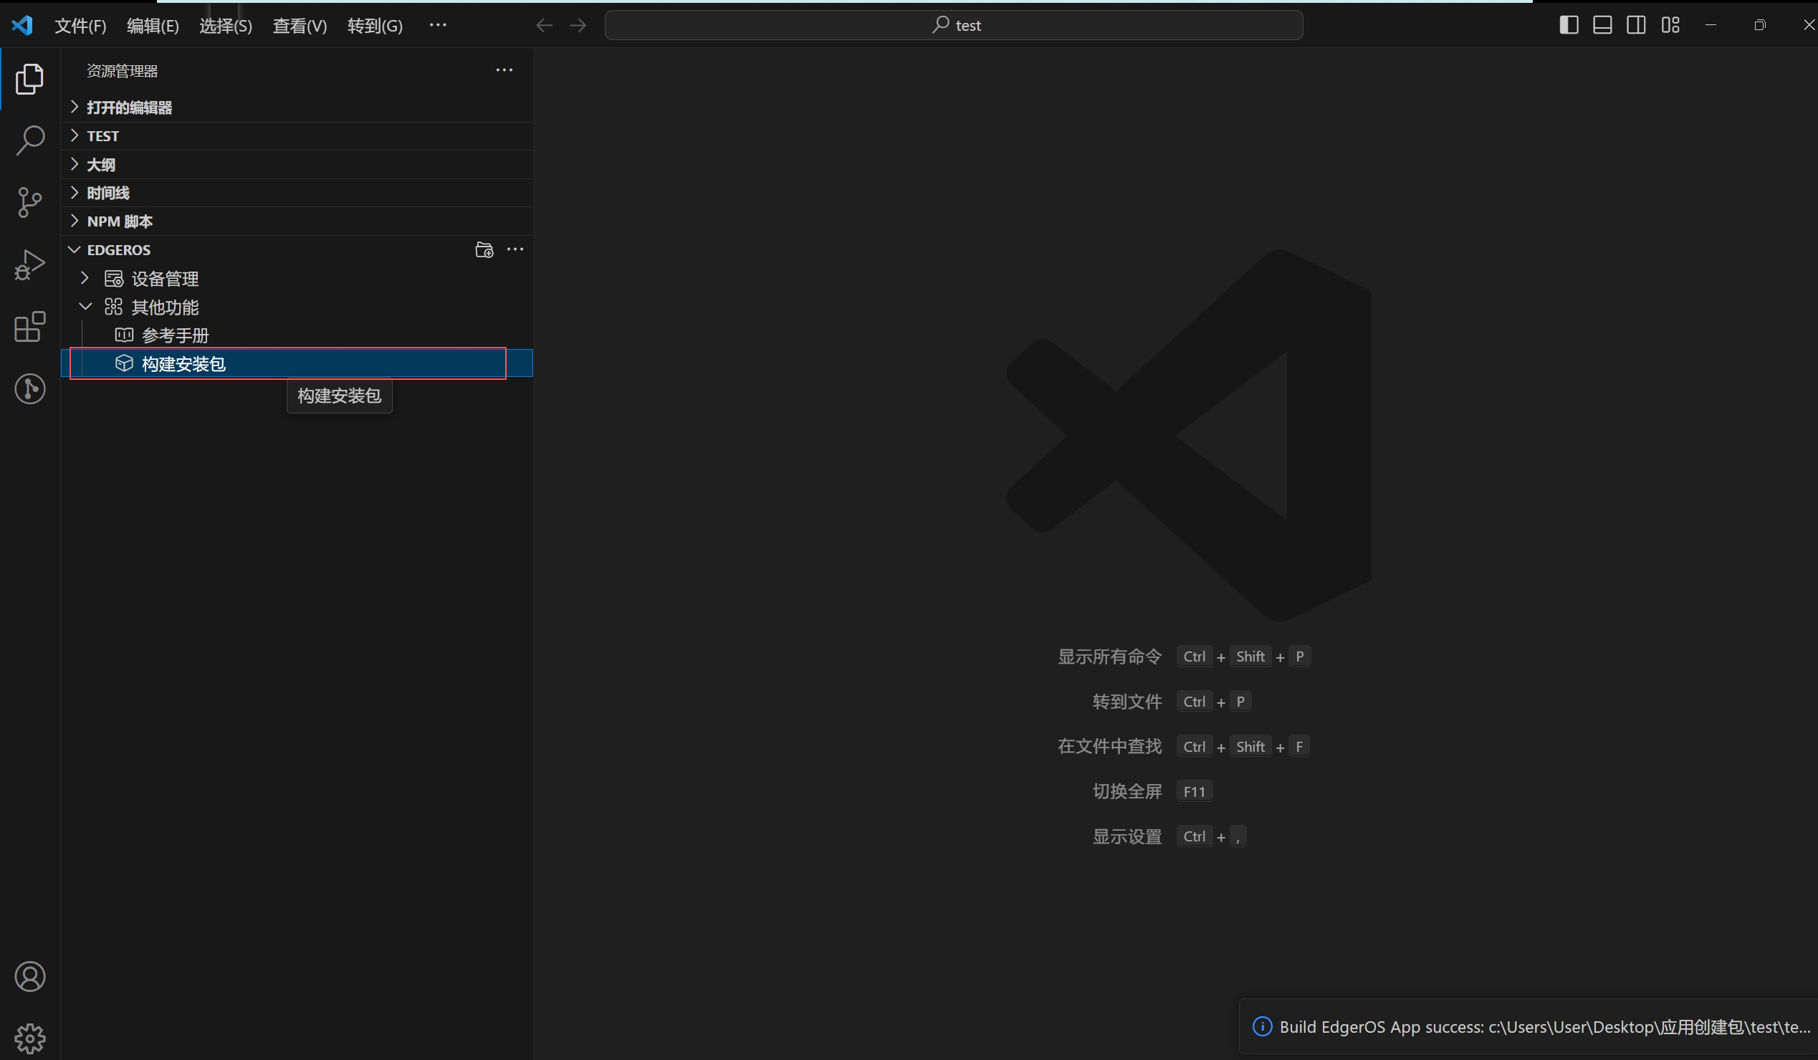Open the Search view in activity bar
This screenshot has height=1060, width=1818.
click(x=29, y=140)
